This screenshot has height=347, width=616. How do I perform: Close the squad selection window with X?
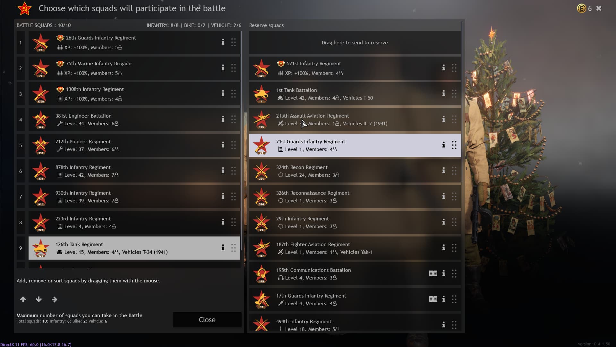point(599,8)
